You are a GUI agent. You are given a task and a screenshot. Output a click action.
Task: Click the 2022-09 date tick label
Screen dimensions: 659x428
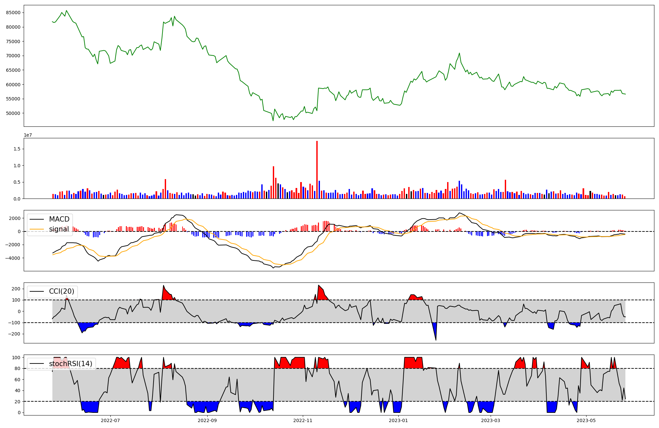pyautogui.click(x=207, y=420)
